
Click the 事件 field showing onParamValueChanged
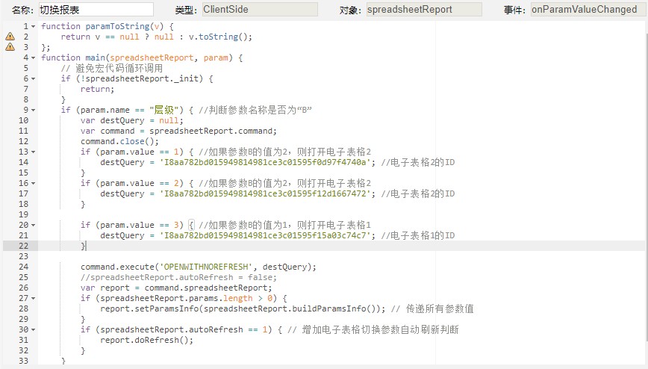coord(588,10)
